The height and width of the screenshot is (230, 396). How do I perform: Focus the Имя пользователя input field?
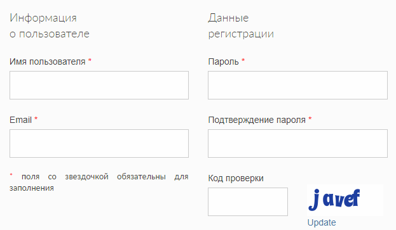[x=99, y=85]
